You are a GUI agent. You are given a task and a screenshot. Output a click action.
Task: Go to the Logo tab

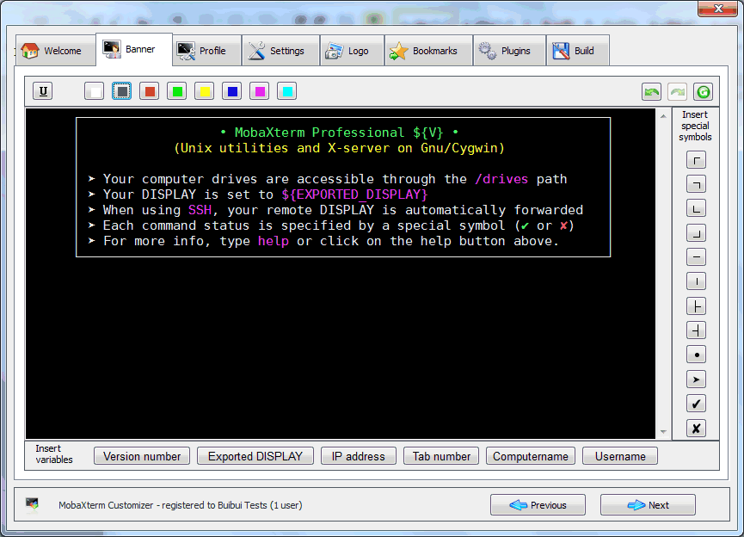352,50
